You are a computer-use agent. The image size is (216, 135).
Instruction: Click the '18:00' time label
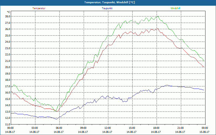click(156, 128)
